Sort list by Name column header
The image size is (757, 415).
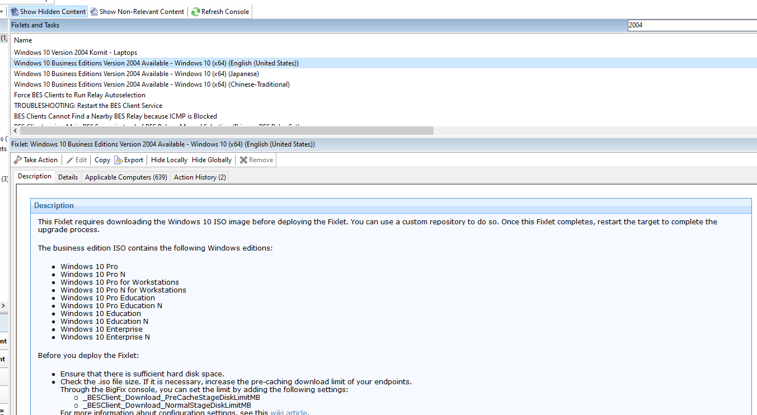(x=23, y=40)
